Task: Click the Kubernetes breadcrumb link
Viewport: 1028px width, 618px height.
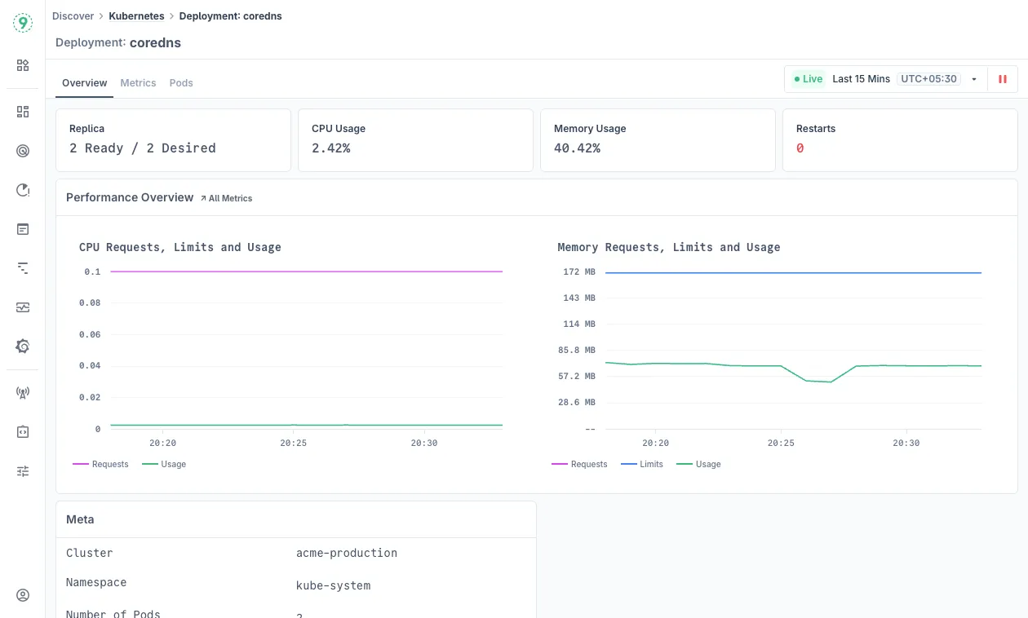Action: coord(136,15)
